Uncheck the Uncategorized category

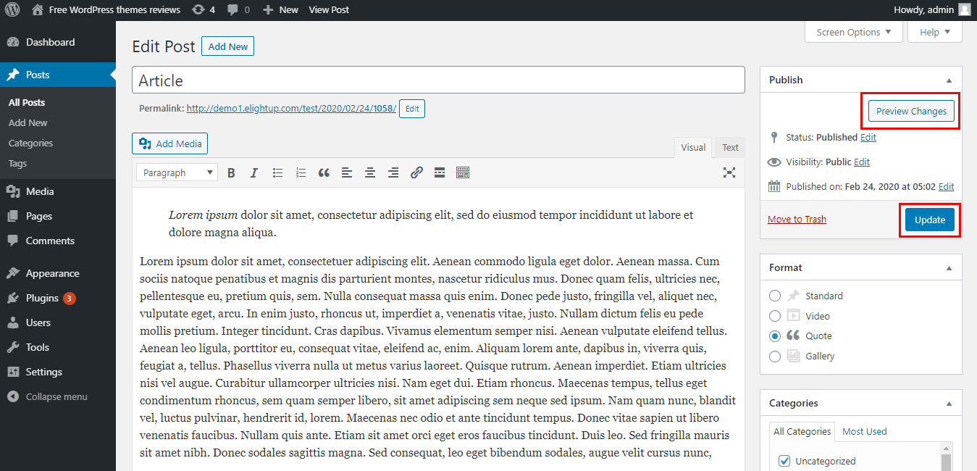pos(784,460)
